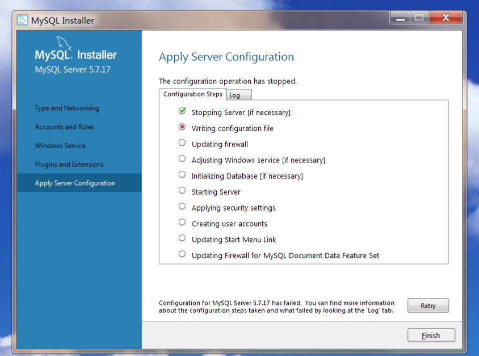Click the 'Apply Server Configuration' page heading
This screenshot has height=356, width=479.
click(226, 57)
